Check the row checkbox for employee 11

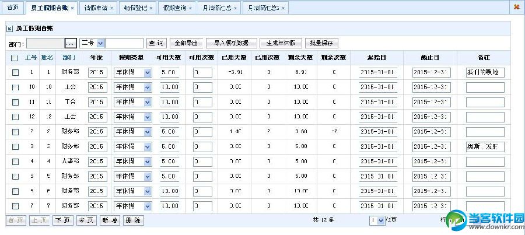[15, 102]
